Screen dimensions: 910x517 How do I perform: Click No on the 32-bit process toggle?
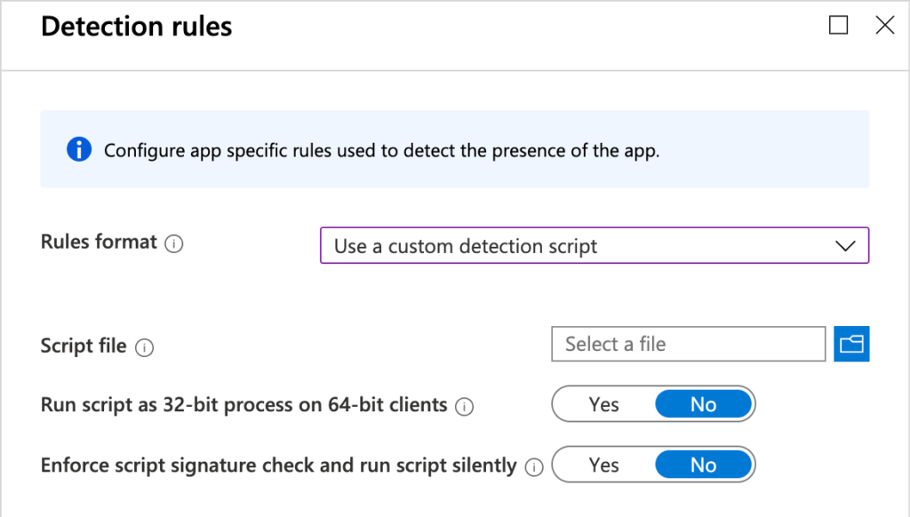click(x=704, y=404)
